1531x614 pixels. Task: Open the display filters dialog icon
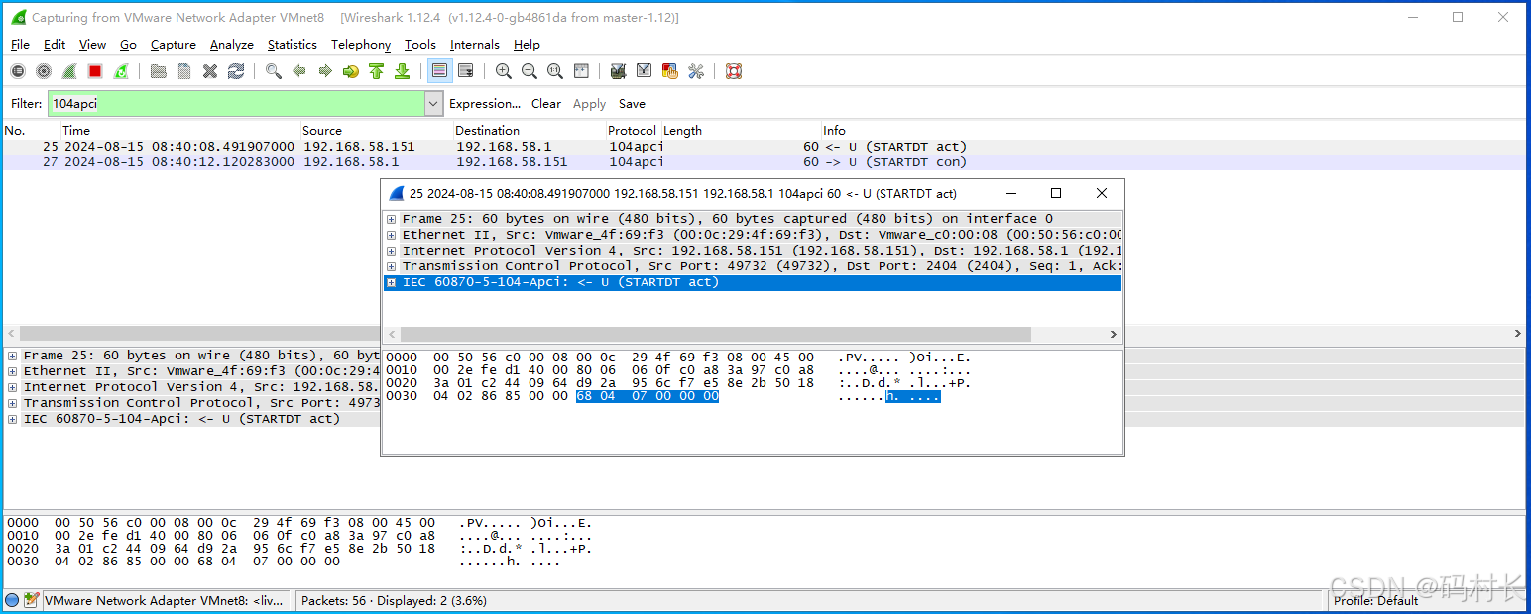point(645,71)
